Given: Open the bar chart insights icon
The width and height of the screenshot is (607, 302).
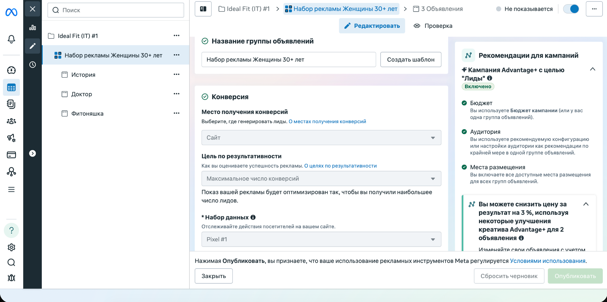Looking at the screenshot, I should 33,28.
